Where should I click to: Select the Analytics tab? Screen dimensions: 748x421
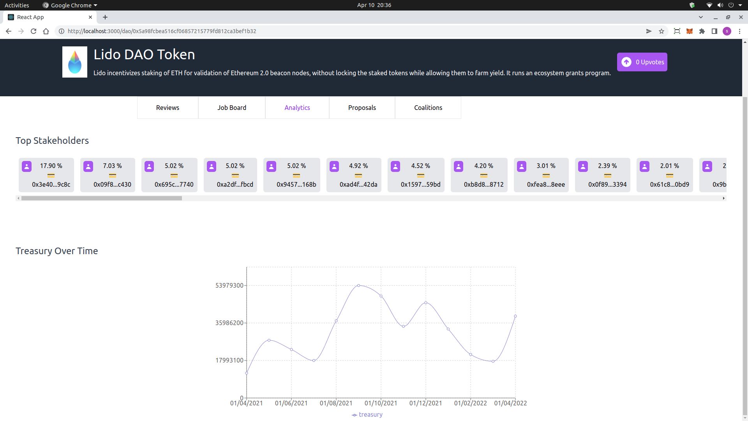coord(297,108)
